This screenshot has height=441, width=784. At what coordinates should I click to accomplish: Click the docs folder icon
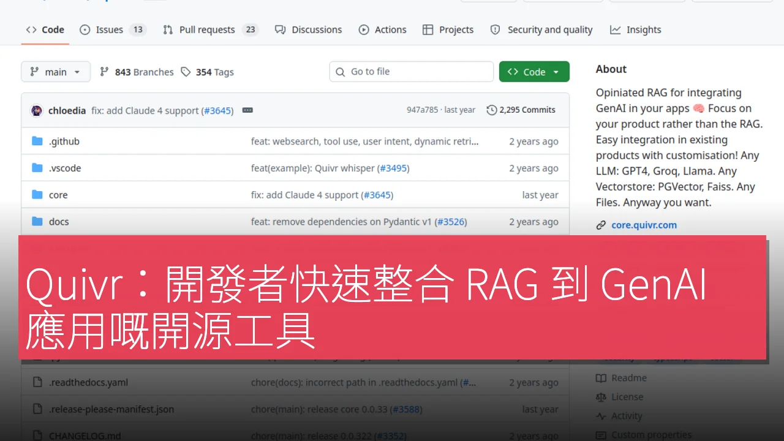(37, 222)
